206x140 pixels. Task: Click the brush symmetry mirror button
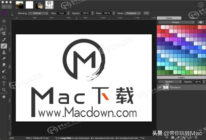pos(146,13)
